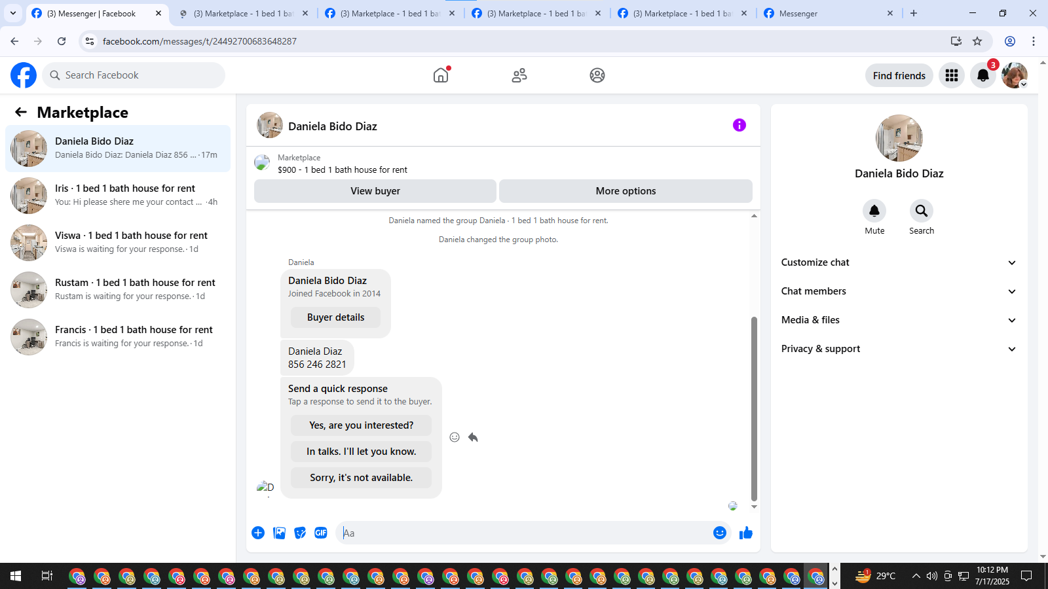Attach a photo file icon
This screenshot has width=1048, height=589.
279,533
